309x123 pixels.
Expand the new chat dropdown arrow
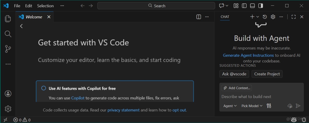[258, 17]
